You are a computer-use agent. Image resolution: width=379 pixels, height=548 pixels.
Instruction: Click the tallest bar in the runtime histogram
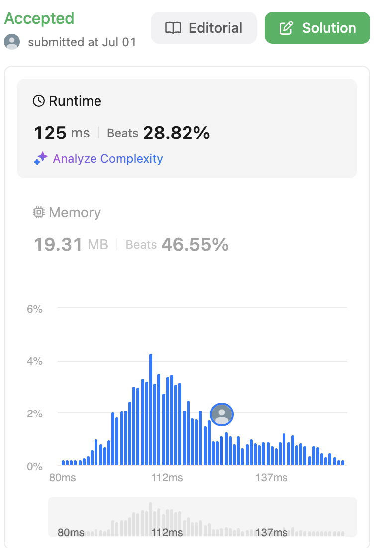151,409
